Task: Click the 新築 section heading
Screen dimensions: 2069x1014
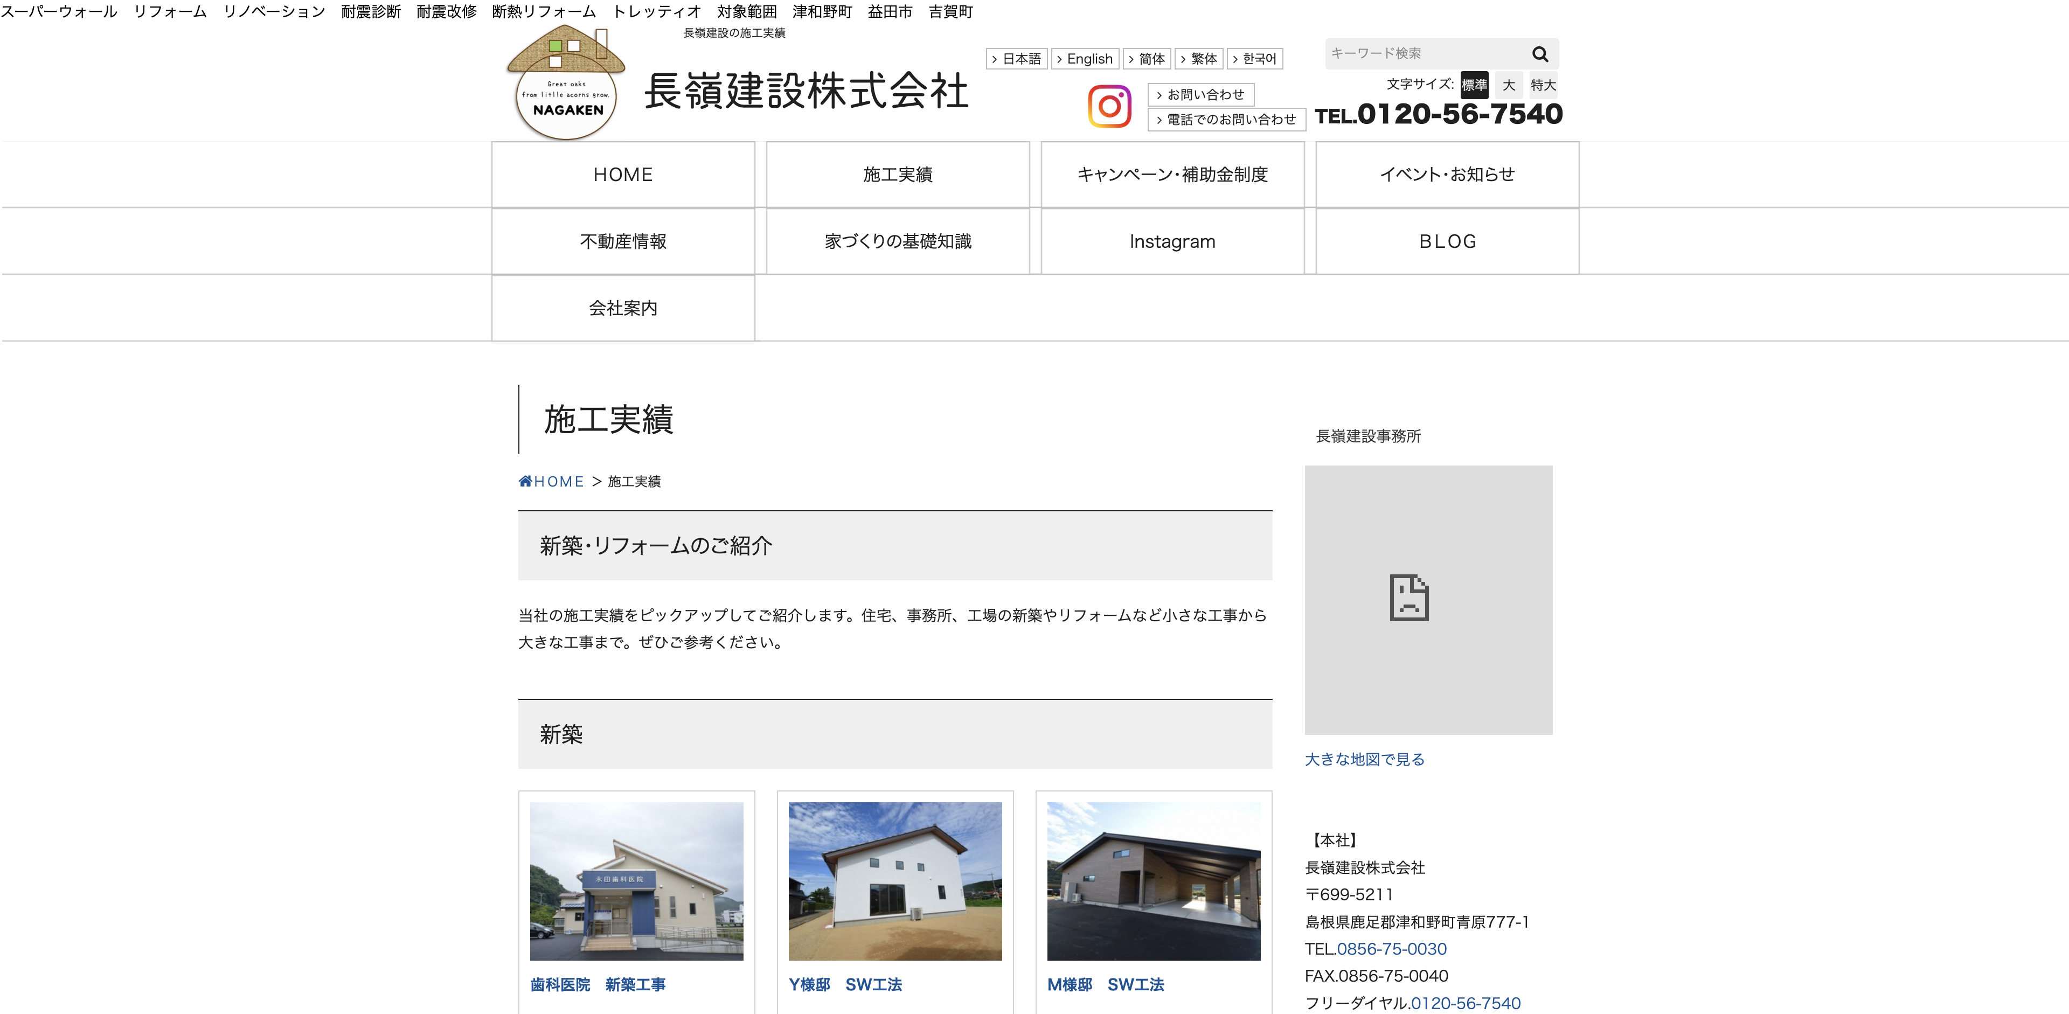Action: click(561, 734)
